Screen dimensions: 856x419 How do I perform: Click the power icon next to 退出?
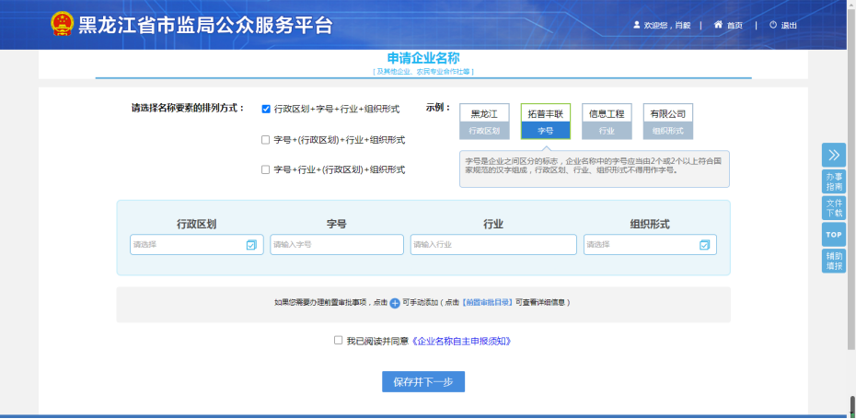773,25
